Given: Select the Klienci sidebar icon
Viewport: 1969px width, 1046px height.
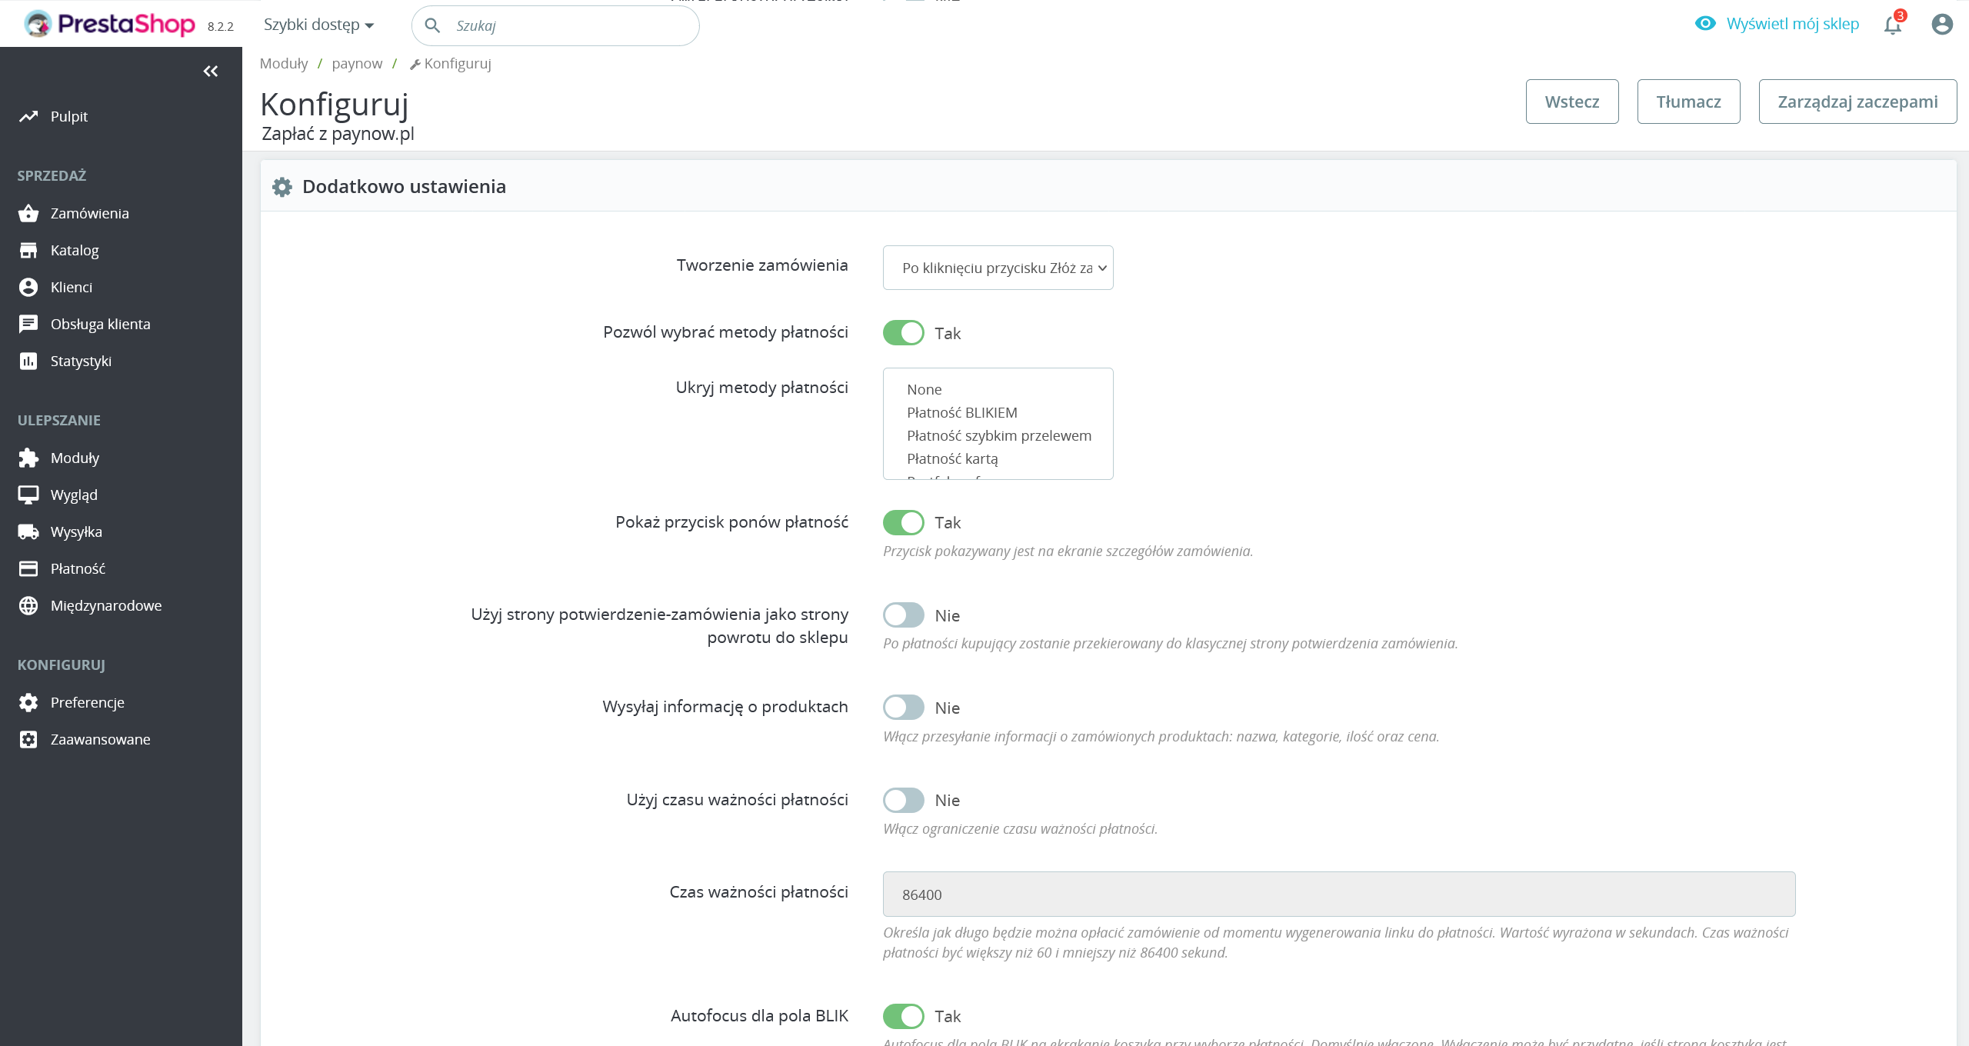Looking at the screenshot, I should coord(28,286).
